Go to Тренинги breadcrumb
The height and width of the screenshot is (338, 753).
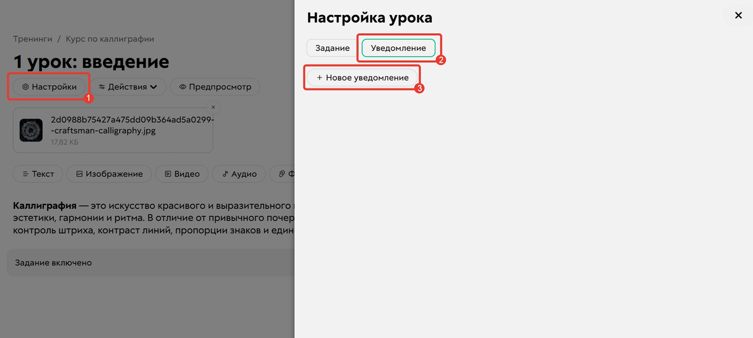click(33, 39)
